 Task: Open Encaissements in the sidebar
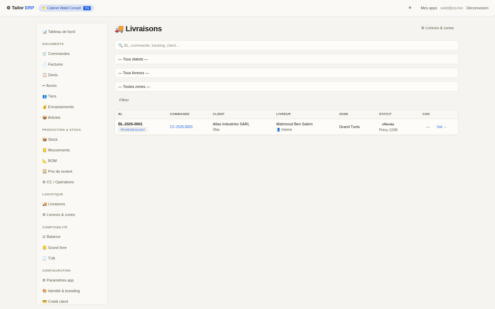click(72, 107)
